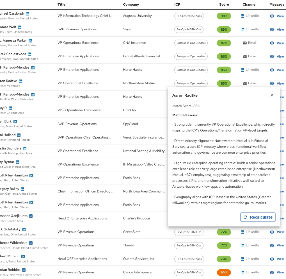This screenshot has width=286, height=279.
Task: Select the SpyCloud company cell
Action: pos(131,124)
